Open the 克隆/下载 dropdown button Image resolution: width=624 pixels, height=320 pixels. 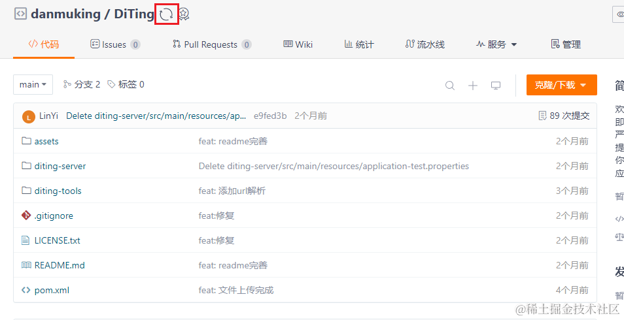pos(561,85)
